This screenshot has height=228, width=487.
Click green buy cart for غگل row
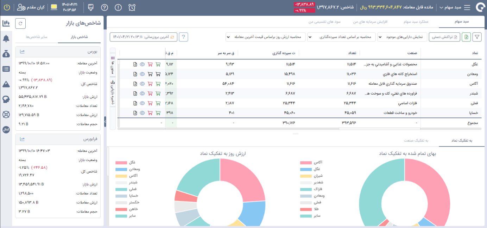click(158, 64)
